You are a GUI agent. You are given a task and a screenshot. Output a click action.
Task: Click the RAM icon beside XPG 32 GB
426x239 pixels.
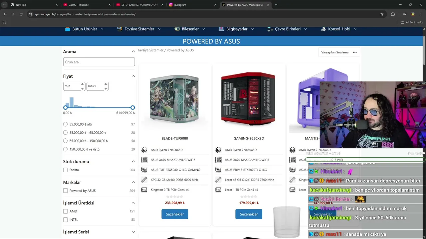[144, 180]
